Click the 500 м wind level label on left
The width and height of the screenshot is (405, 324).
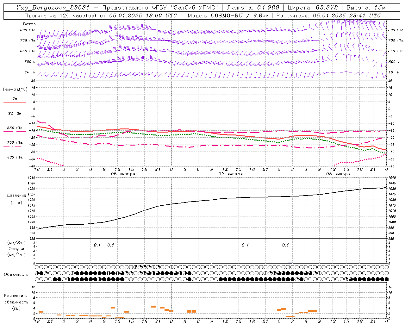click(x=30, y=62)
